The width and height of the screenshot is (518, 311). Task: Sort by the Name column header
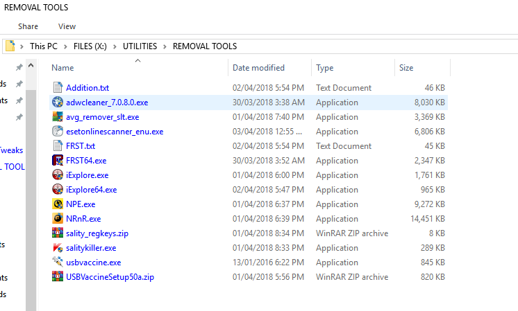[138, 68]
